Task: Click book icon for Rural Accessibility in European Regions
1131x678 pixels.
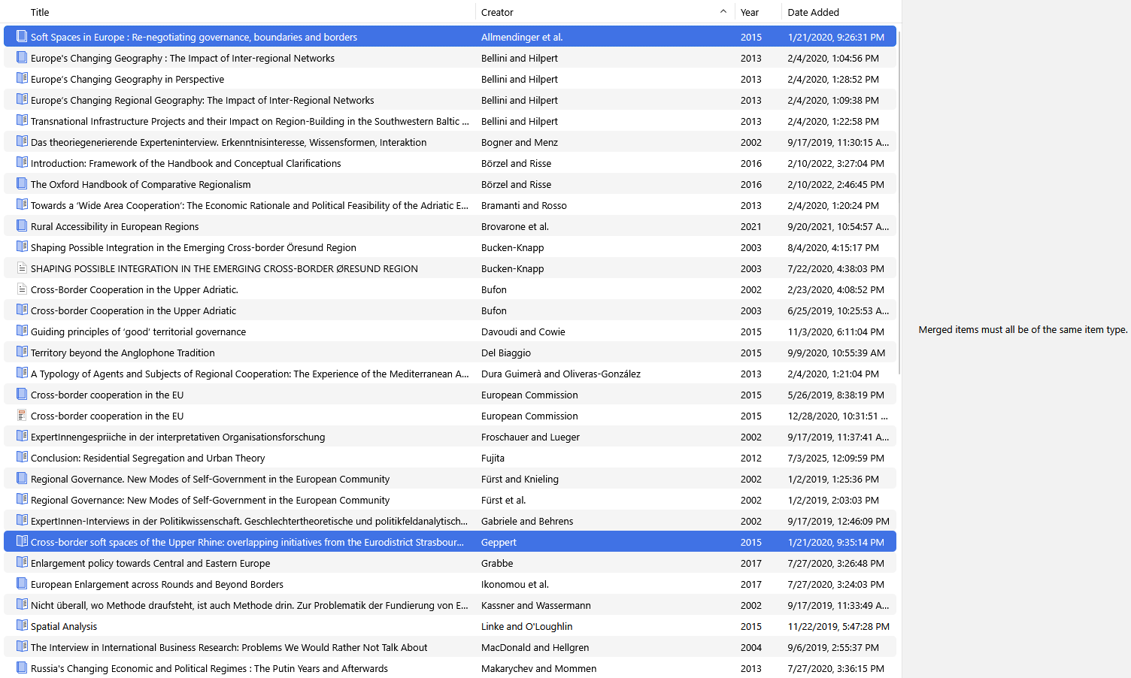Action: [22, 225]
